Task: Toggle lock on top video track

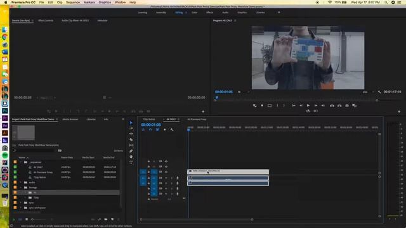Action: (x=148, y=161)
